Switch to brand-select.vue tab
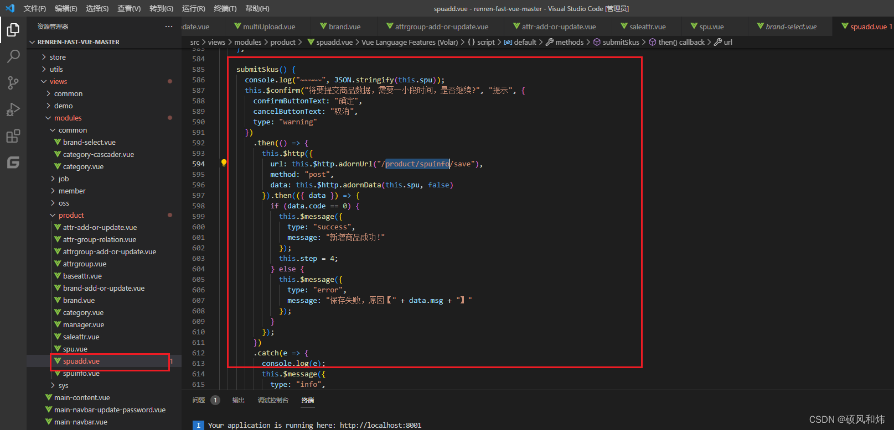Image resolution: width=894 pixels, height=430 pixels. (790, 27)
